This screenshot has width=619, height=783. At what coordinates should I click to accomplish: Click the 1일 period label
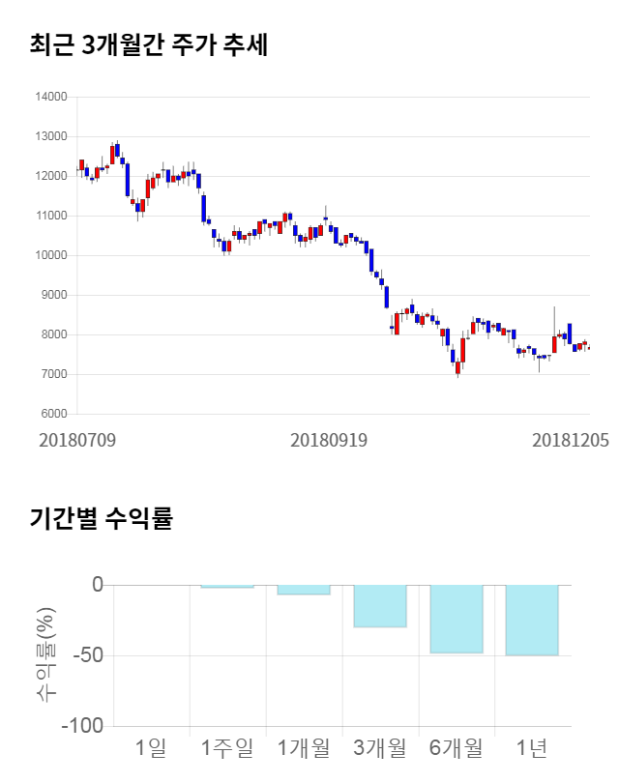pyautogui.click(x=152, y=747)
